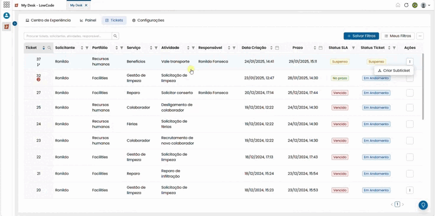Filter the Status Ticket column

[x=394, y=48]
